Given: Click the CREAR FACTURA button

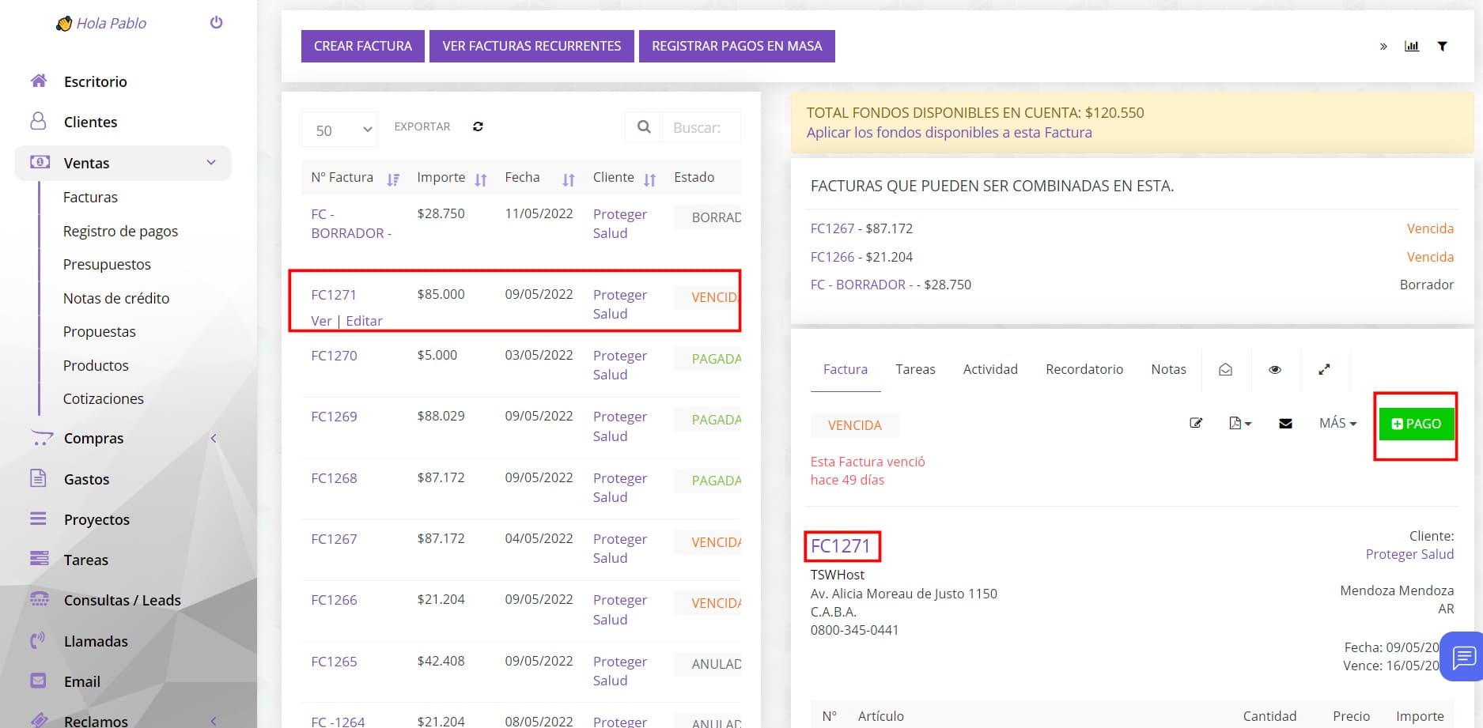Looking at the screenshot, I should click(363, 46).
